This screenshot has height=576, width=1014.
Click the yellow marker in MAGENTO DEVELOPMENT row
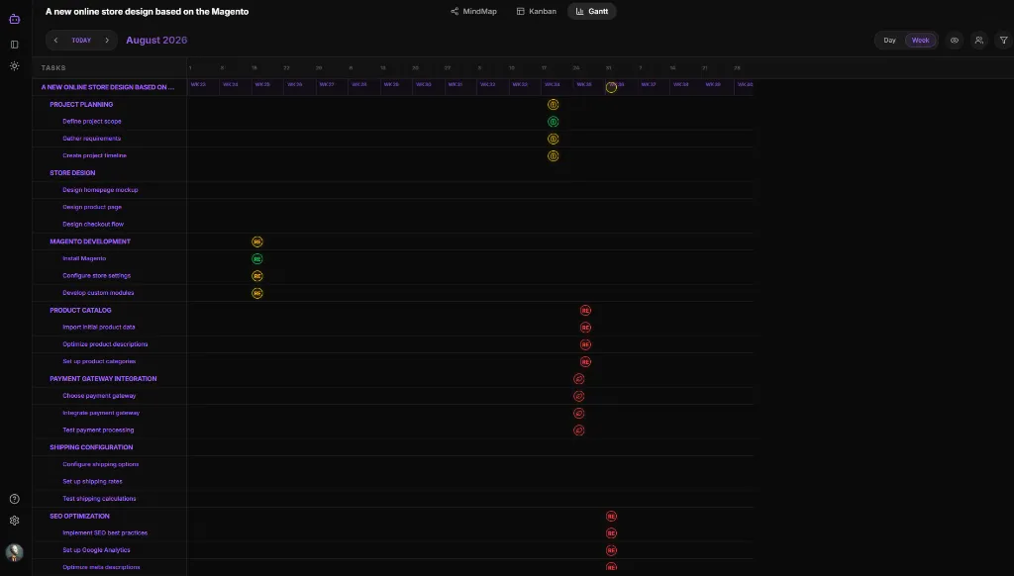(x=257, y=241)
